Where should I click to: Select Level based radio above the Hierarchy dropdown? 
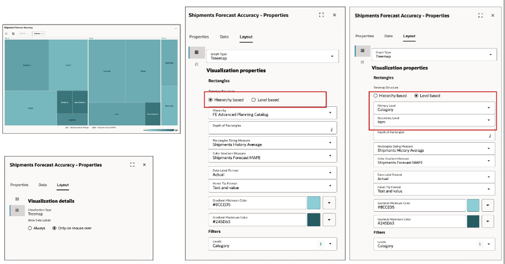[254, 100]
